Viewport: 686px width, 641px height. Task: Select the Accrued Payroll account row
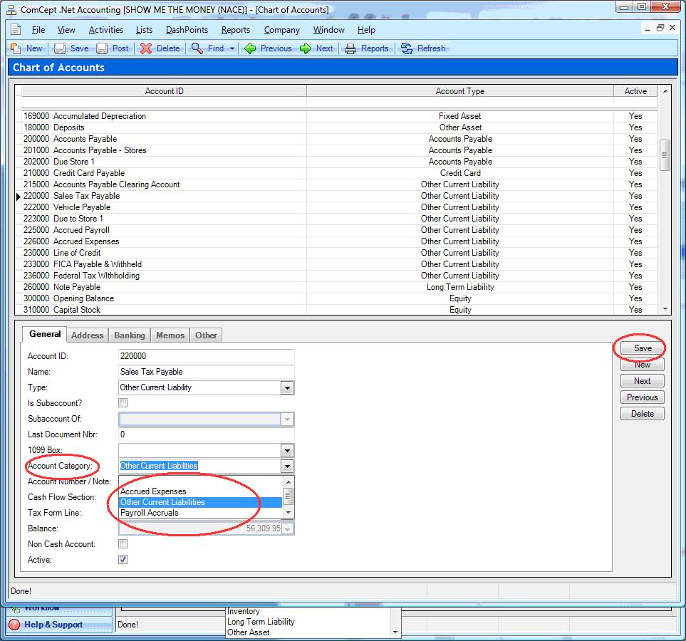(x=81, y=230)
